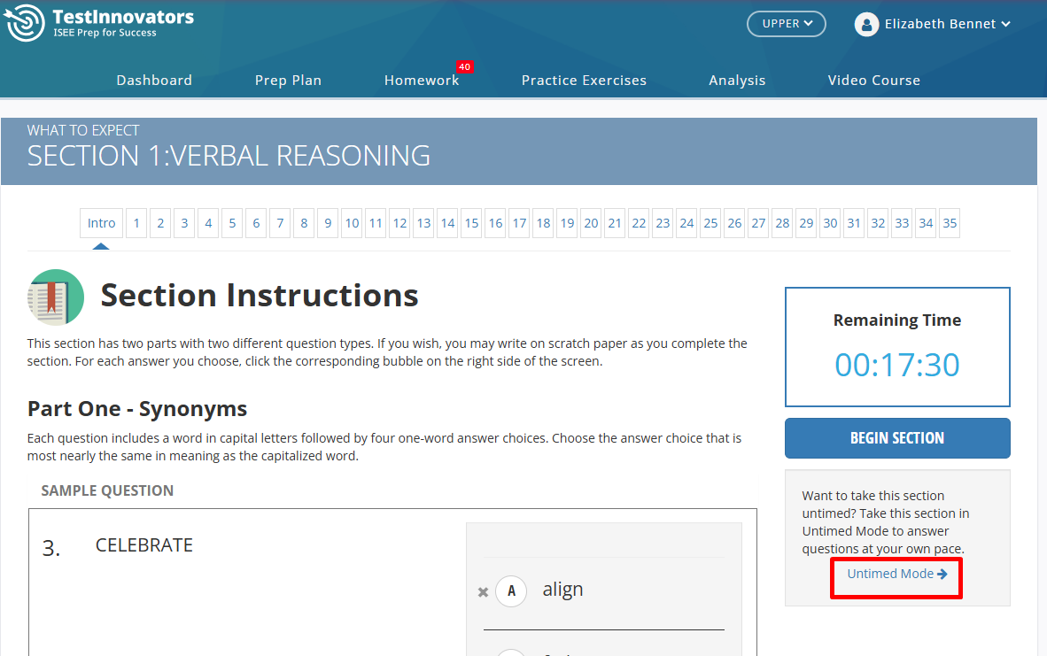Image resolution: width=1047 pixels, height=656 pixels.
Task: Jump to question 4
Action: tap(208, 223)
